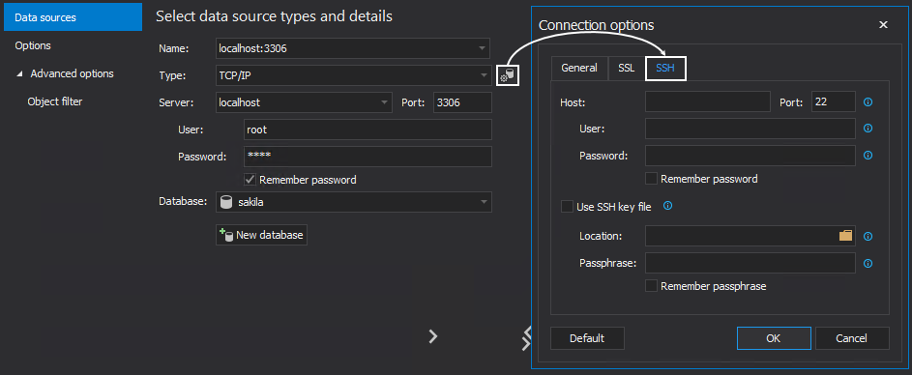Select the SSH tab
This screenshot has height=375, width=912.
tap(665, 68)
